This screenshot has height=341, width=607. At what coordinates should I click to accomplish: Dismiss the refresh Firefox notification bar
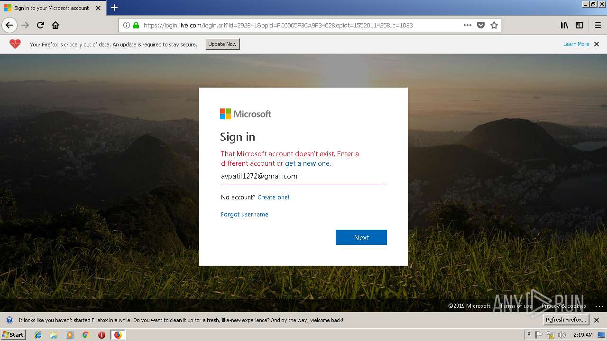[x=597, y=320]
